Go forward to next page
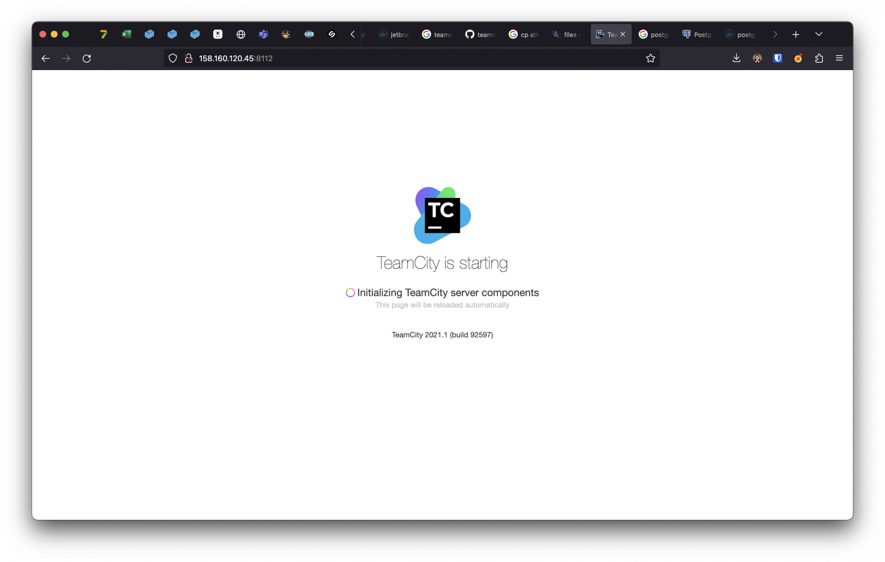The image size is (885, 562). (66, 58)
